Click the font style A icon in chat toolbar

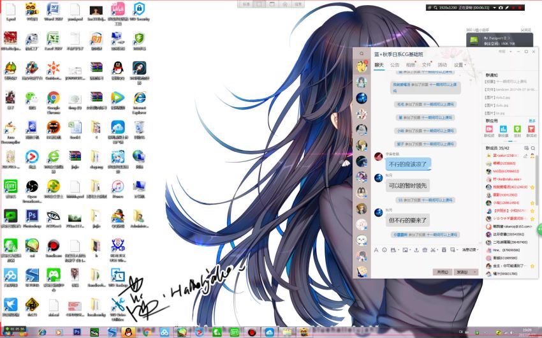pyautogui.click(x=376, y=250)
